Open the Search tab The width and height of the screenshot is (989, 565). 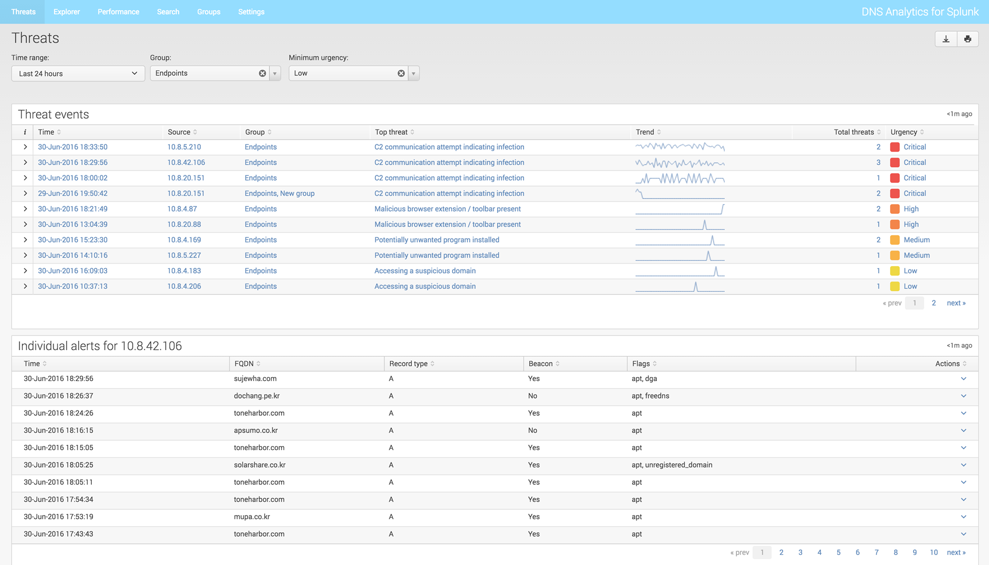[168, 12]
